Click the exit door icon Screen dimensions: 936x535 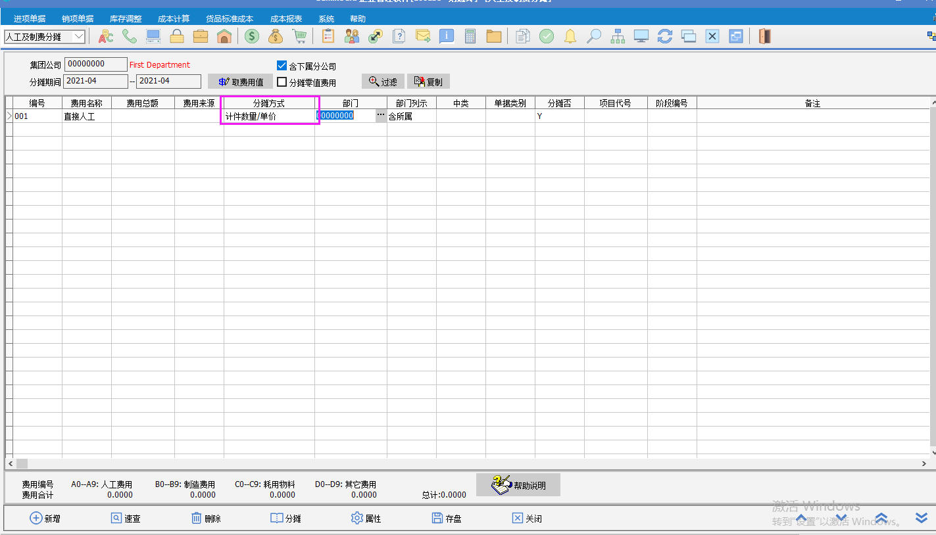pyautogui.click(x=764, y=37)
